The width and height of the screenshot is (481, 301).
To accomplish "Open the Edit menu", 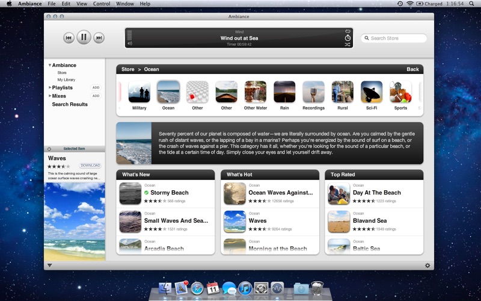I will 66,4.
